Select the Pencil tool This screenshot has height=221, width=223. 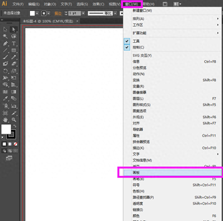click(x=14, y=57)
